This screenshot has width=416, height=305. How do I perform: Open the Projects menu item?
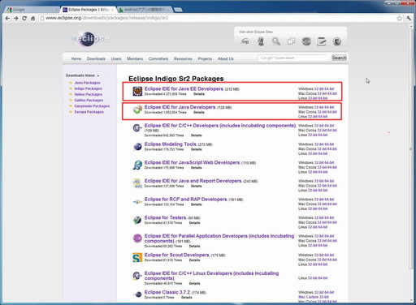pyautogui.click(x=205, y=58)
